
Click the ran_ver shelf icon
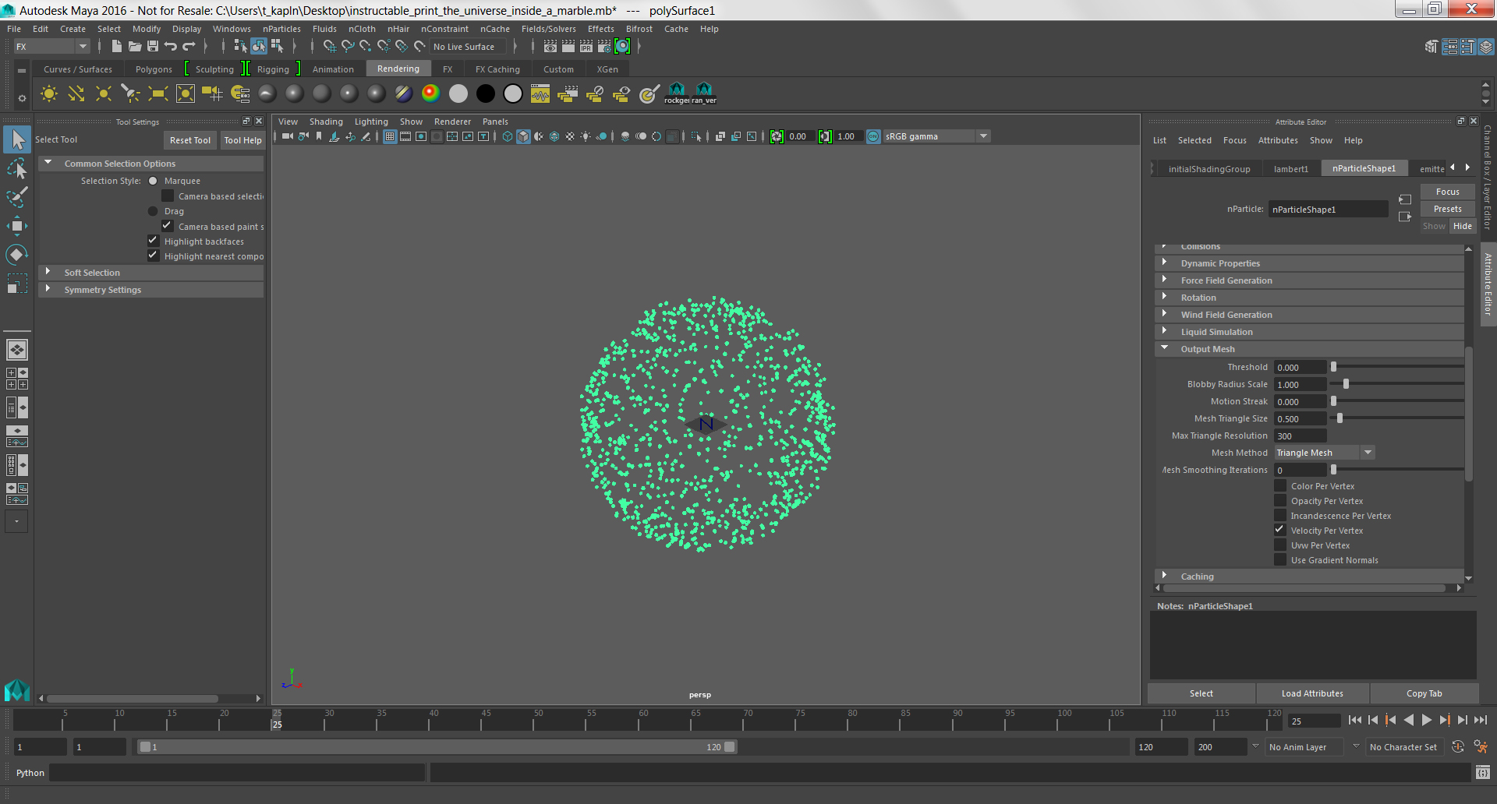click(704, 93)
